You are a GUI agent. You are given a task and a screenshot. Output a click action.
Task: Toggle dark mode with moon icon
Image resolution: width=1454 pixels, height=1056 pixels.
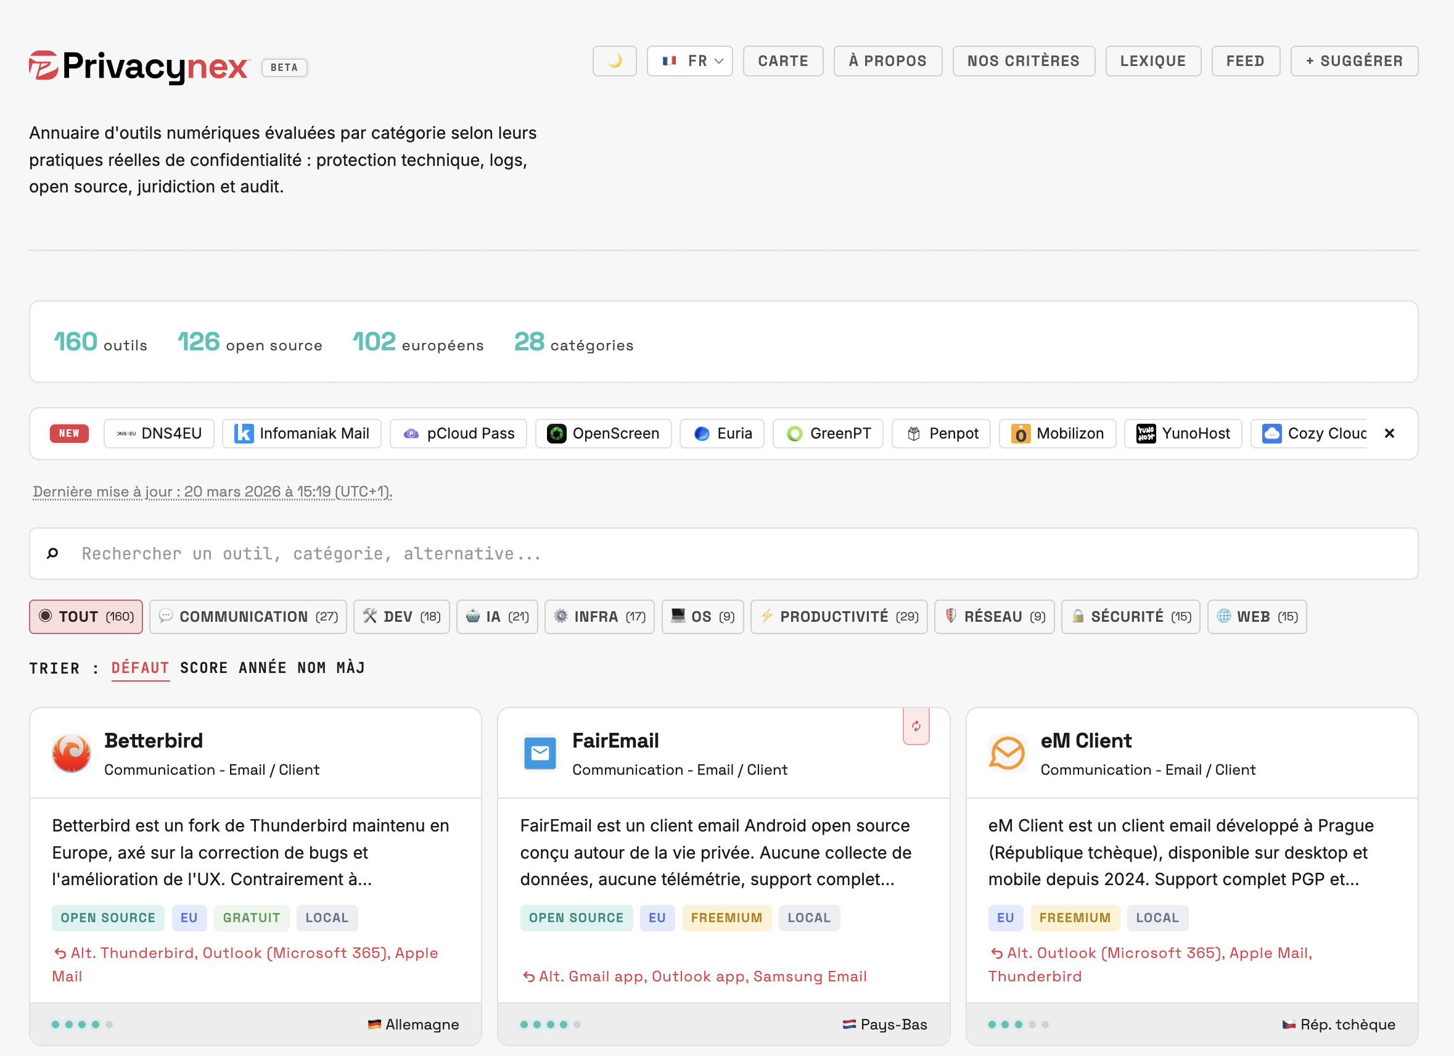pyautogui.click(x=614, y=61)
